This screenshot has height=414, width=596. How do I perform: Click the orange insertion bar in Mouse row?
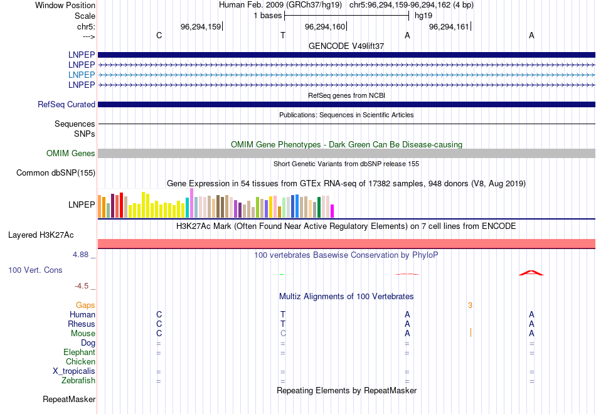pos(471,332)
